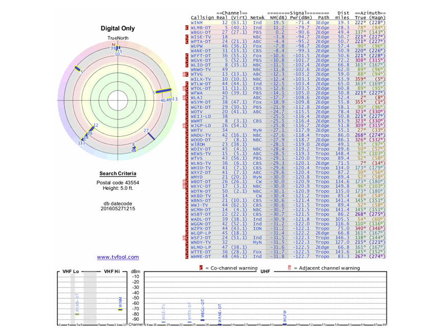Click the co-channel warning icon beside WLMB-DT
This screenshot has height=330, width=432.
187,28
